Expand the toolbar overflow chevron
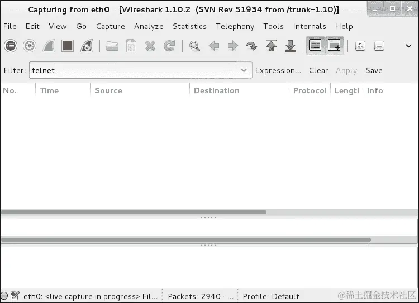Image resolution: width=419 pixels, height=303 pixels. 408,46
